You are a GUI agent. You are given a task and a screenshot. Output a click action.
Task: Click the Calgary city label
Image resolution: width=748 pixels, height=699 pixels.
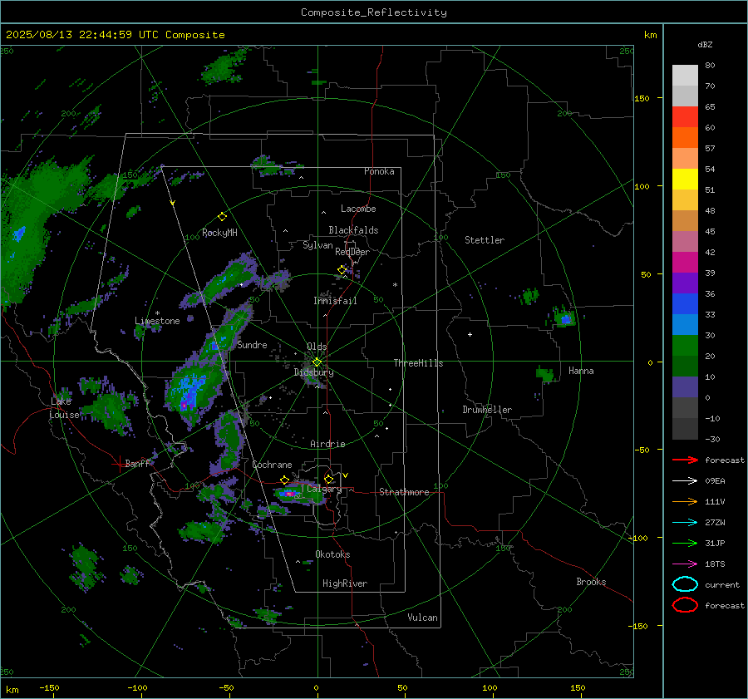pyautogui.click(x=324, y=489)
